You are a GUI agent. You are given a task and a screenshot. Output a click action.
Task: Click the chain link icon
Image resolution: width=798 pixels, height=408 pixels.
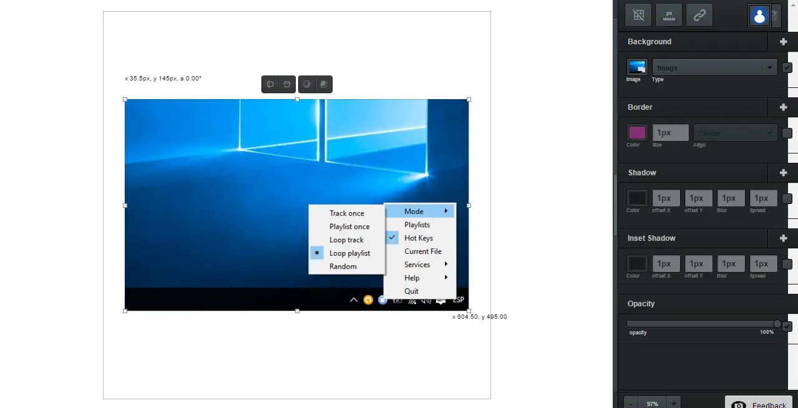click(x=699, y=15)
